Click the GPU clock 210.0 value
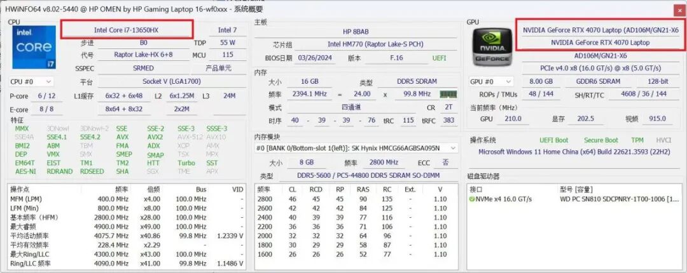The height and width of the screenshot is (273, 687). (513, 119)
